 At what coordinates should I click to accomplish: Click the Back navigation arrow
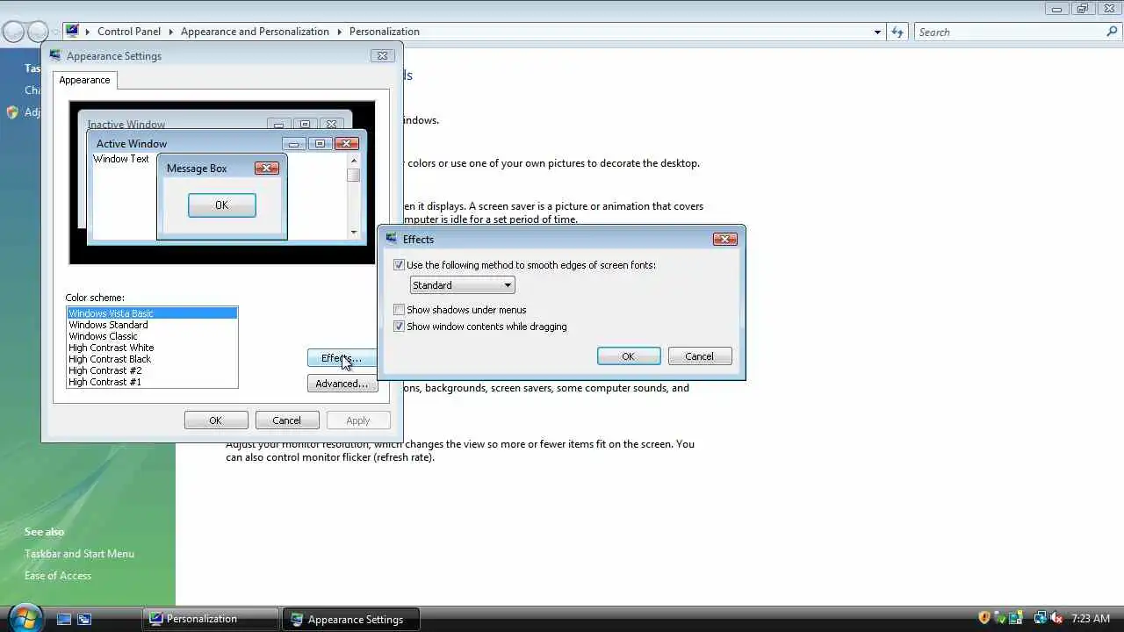tap(13, 32)
